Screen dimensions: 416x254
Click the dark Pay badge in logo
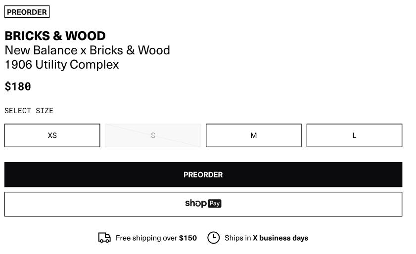pos(215,204)
